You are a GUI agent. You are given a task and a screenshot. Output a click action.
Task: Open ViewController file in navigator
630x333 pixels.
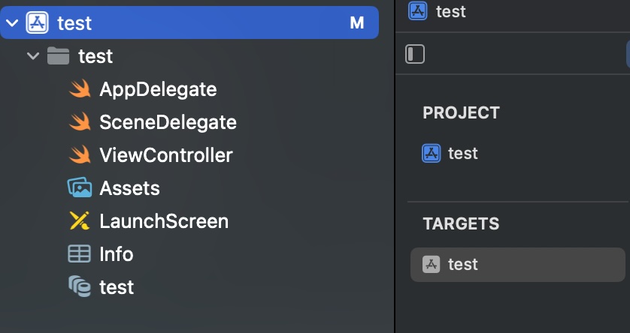[166, 155]
